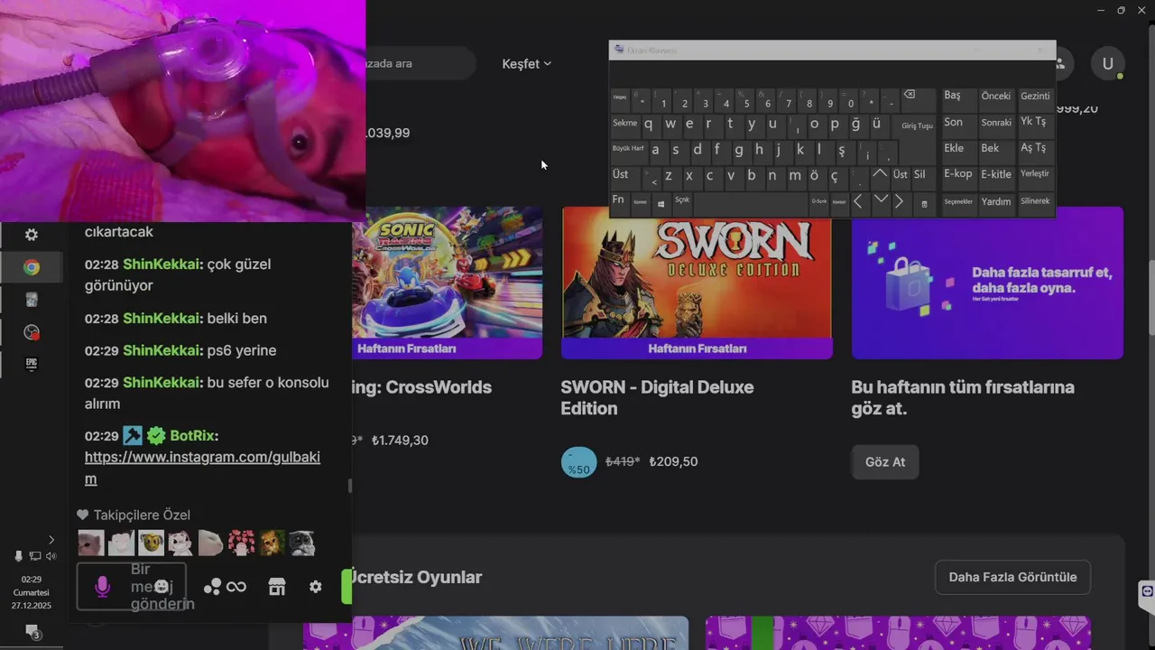Open the emoji picker in the chat box
Screen dimensions: 1155x650
162,587
